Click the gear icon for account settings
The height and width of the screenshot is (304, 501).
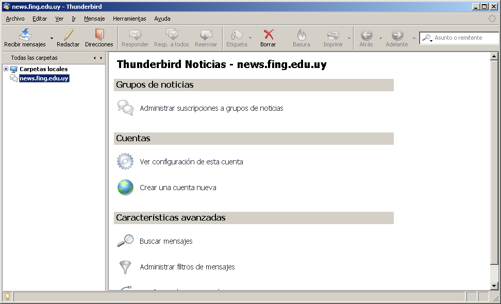click(125, 161)
